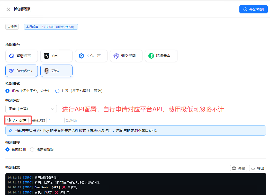Viewport: 270px width, 195px height.
Task: Click the red X in DeepSeek log line
Action: tap(64, 187)
